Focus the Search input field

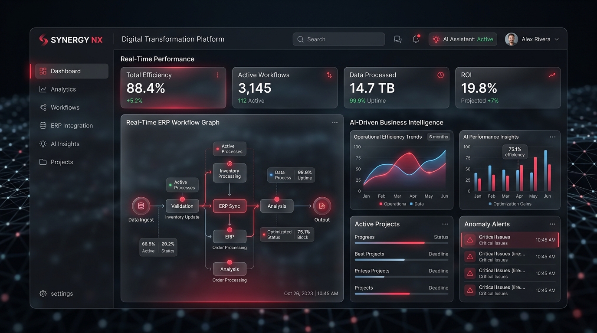(x=339, y=39)
